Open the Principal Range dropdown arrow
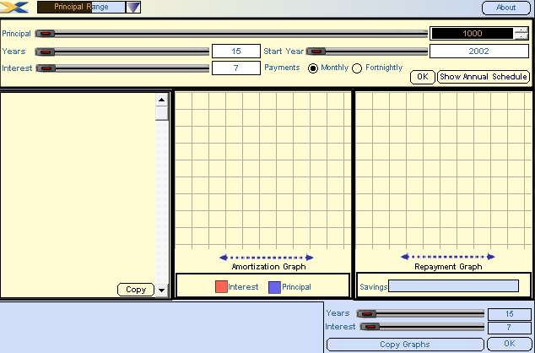 coord(133,7)
